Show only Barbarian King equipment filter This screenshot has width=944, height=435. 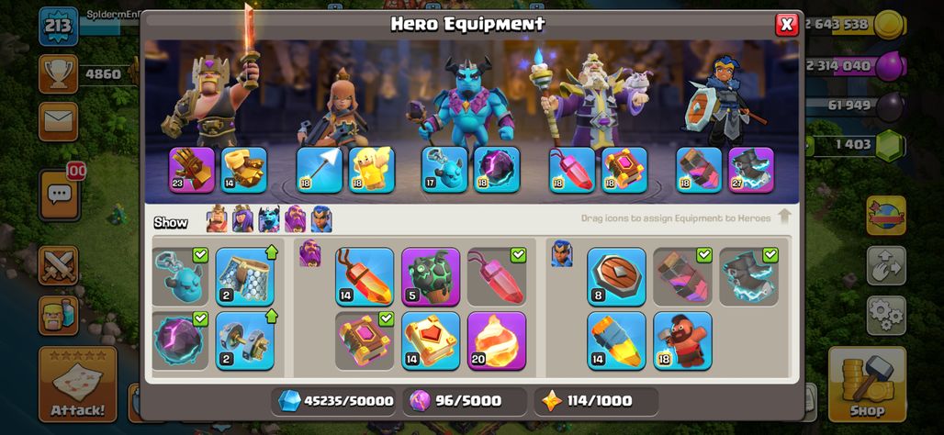tap(217, 219)
